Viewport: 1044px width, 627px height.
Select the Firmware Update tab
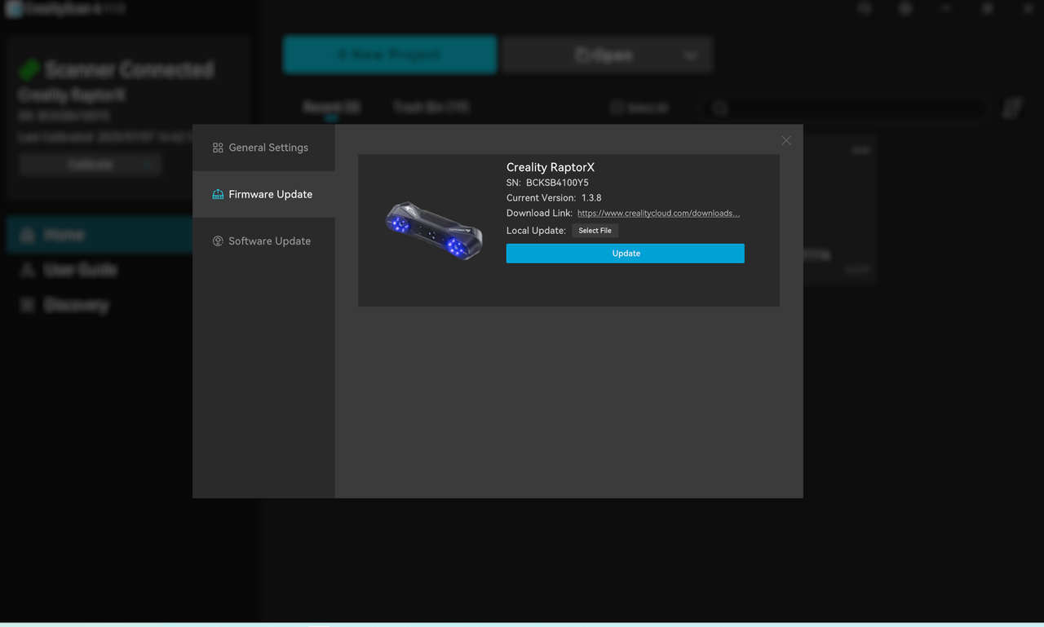[x=263, y=194]
